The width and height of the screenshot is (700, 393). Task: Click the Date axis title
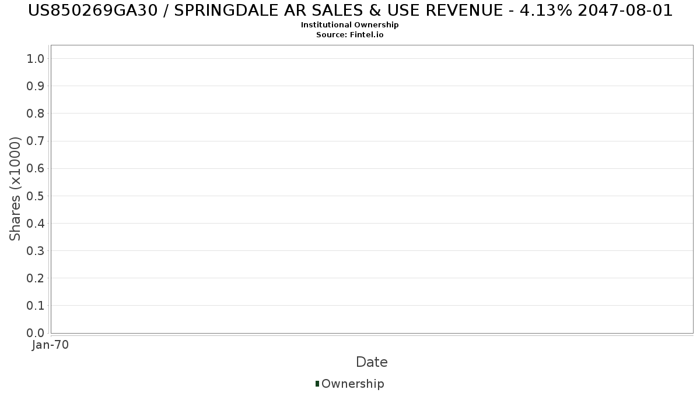click(x=372, y=362)
